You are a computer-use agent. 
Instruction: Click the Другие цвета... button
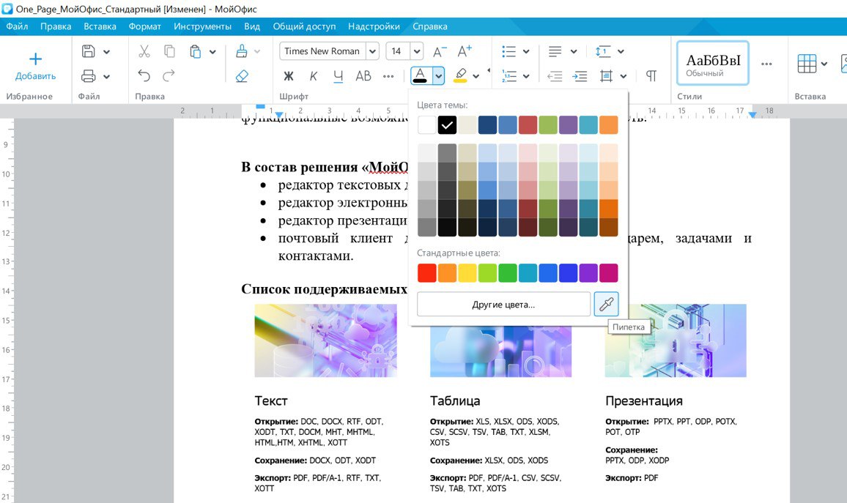(503, 304)
